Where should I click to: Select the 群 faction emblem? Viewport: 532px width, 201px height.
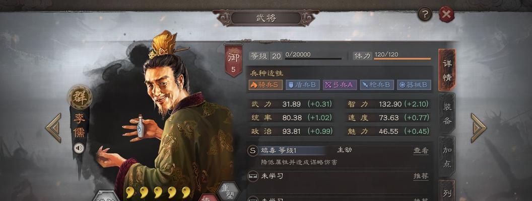tap(80, 97)
